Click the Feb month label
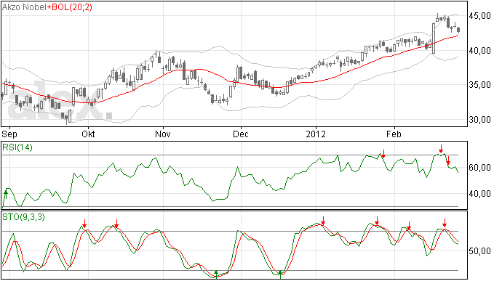This screenshot has height=281, width=502. (394, 134)
